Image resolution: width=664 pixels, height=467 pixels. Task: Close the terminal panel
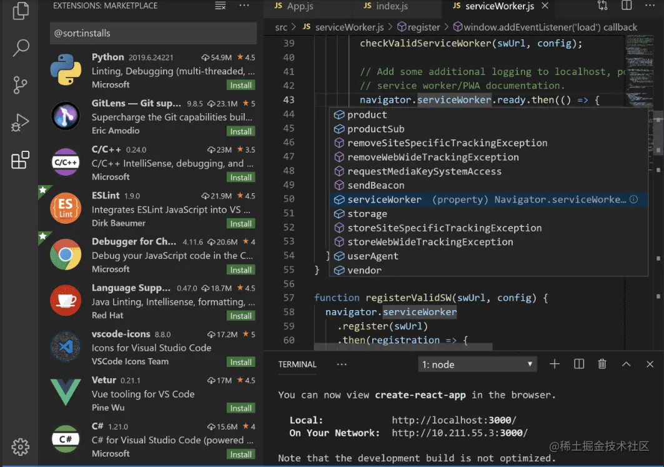click(x=650, y=364)
